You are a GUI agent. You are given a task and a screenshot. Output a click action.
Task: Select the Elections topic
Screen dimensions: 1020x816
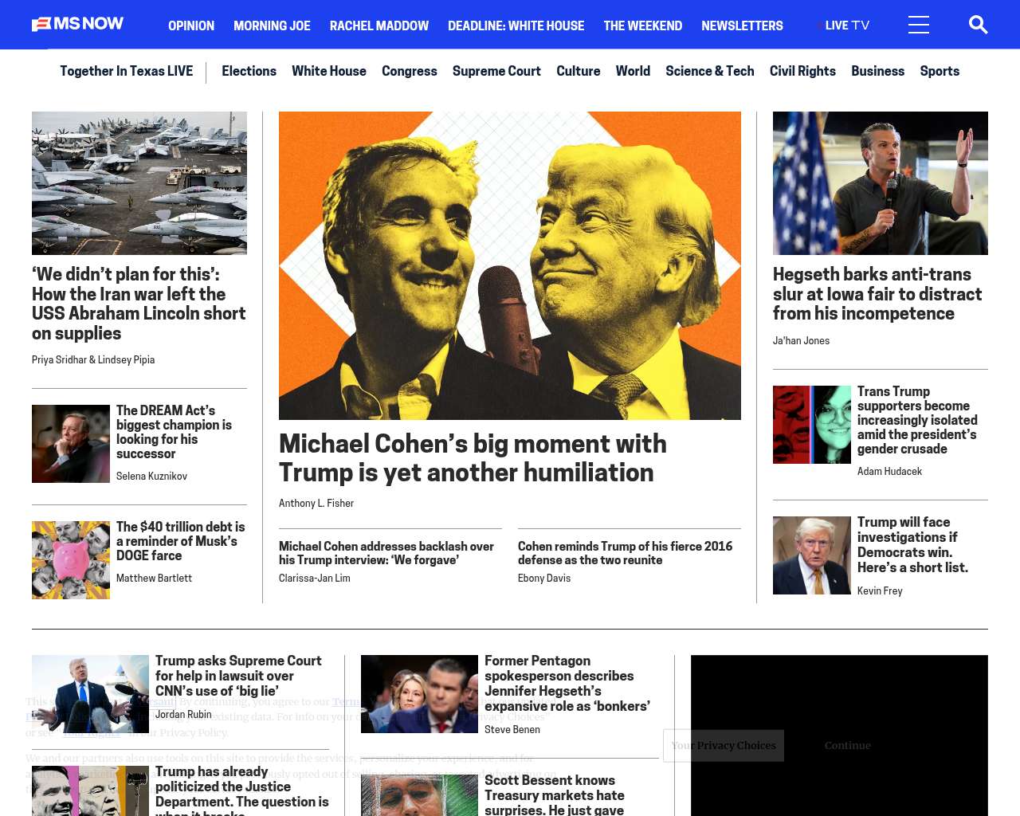249,71
